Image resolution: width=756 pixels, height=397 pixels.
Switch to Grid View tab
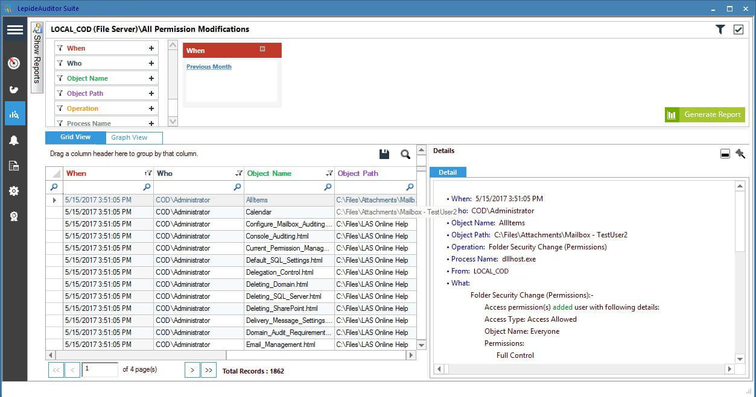[75, 137]
